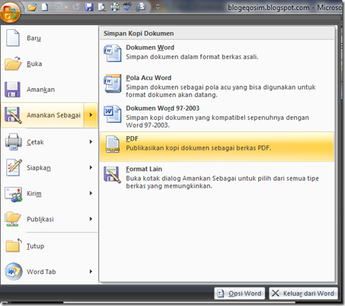Expand the Kirim submenu arrow
Image resolution: width=345 pixels, height=306 pixels.
pos(91,193)
